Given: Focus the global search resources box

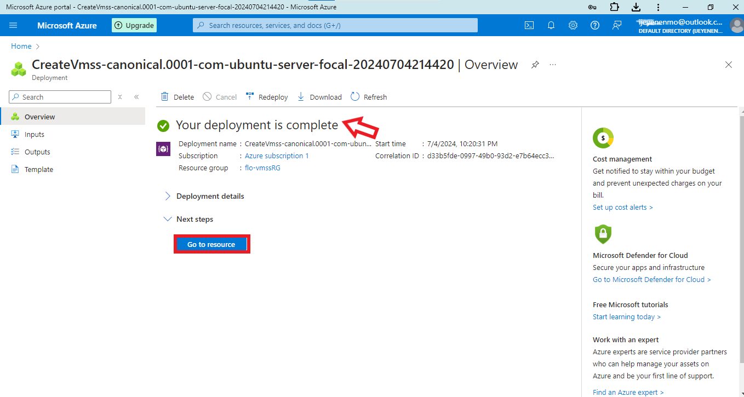Looking at the screenshot, I should tap(335, 25).
